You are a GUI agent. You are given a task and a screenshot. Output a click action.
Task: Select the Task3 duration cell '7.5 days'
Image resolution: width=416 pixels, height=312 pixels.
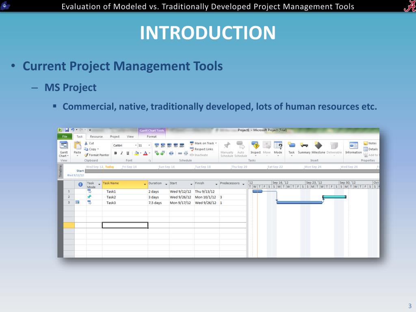point(158,202)
